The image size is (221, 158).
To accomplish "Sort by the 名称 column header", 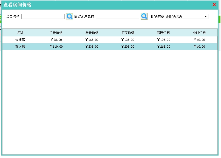I will (20, 33).
